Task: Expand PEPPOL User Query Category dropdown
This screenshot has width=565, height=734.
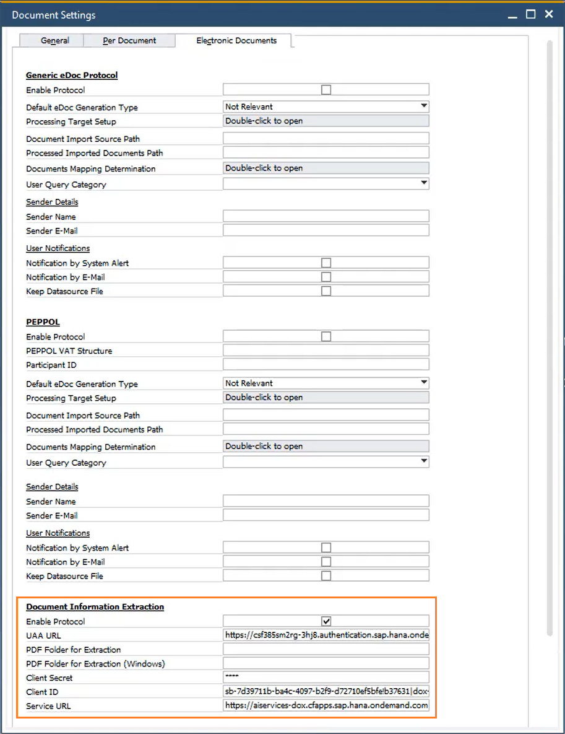Action: pyautogui.click(x=424, y=461)
